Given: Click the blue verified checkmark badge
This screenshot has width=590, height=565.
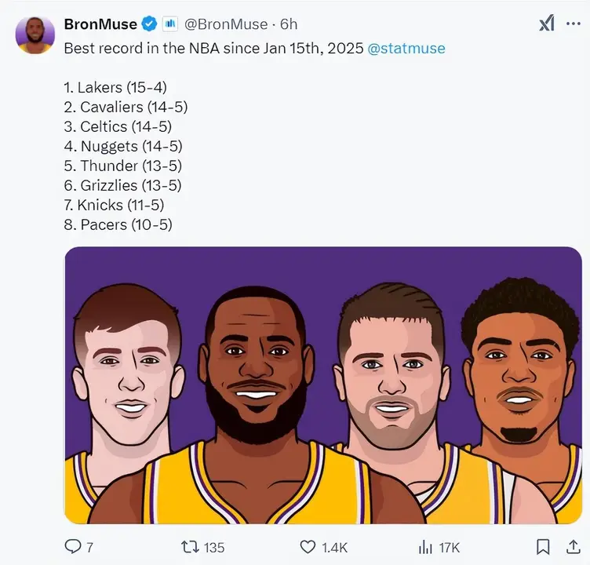Looking at the screenshot, I should [x=149, y=24].
